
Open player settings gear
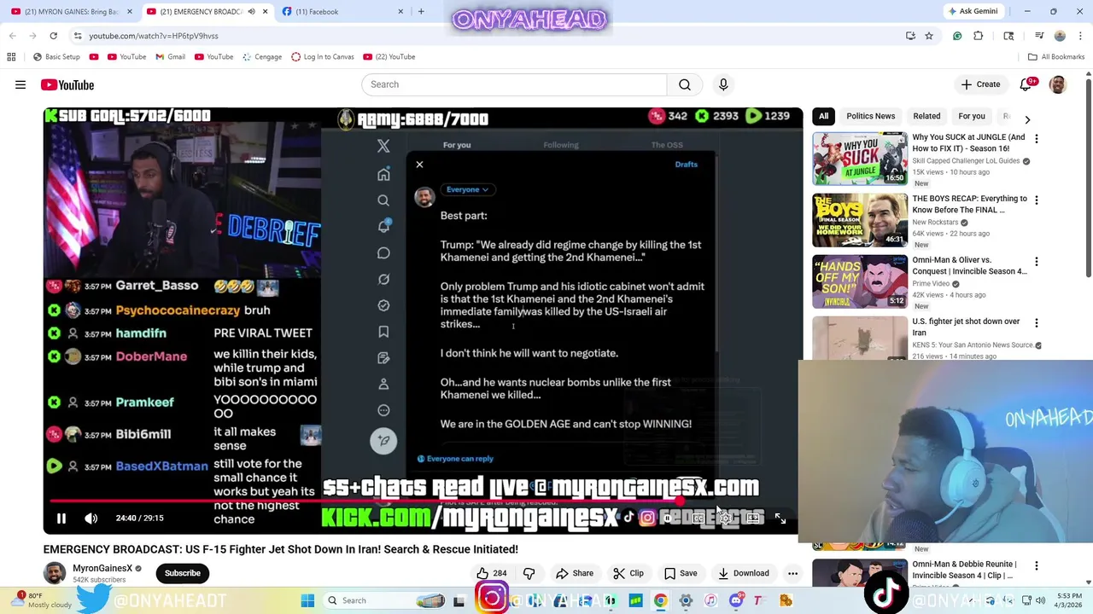click(x=725, y=518)
